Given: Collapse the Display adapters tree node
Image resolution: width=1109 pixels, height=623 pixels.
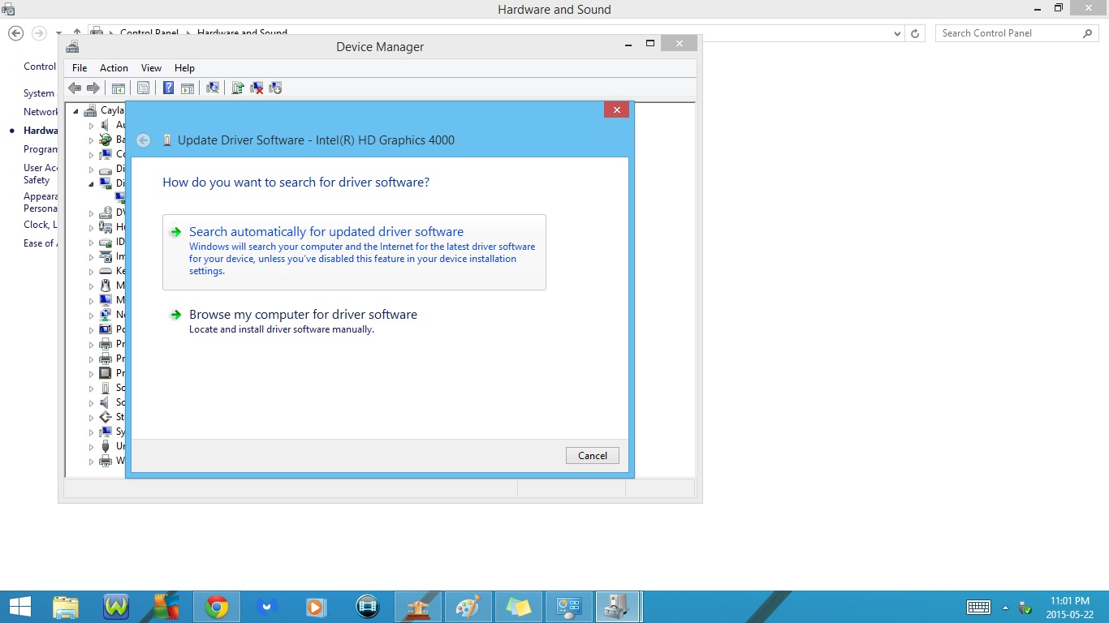Looking at the screenshot, I should coord(92,184).
